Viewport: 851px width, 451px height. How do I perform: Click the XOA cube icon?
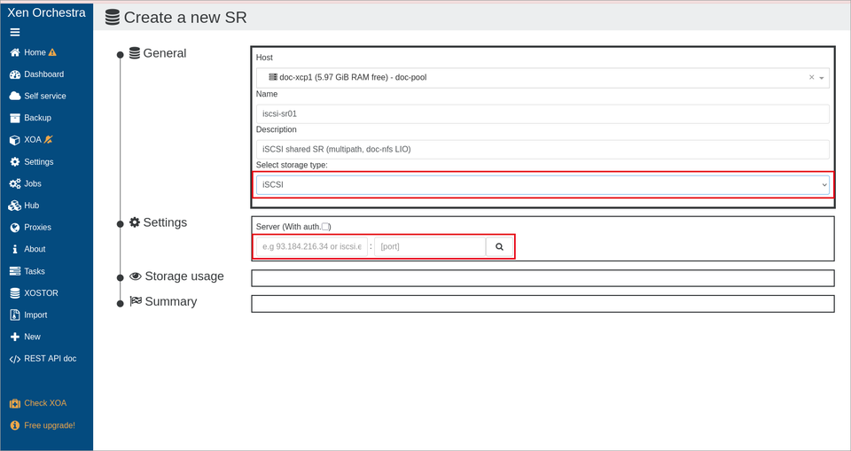coord(15,140)
